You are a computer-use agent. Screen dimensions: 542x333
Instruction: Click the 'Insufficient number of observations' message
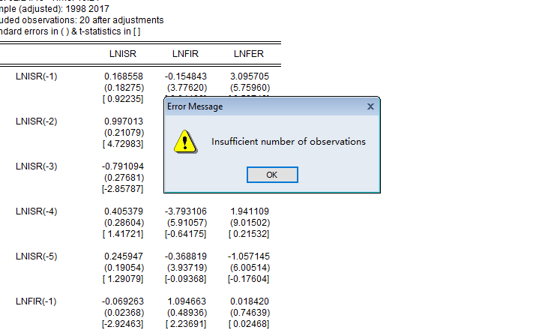coord(289,142)
